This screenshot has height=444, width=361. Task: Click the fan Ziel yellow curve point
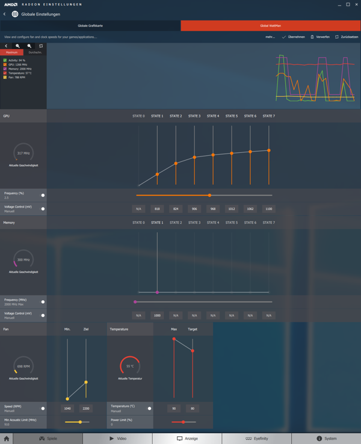pos(86,382)
